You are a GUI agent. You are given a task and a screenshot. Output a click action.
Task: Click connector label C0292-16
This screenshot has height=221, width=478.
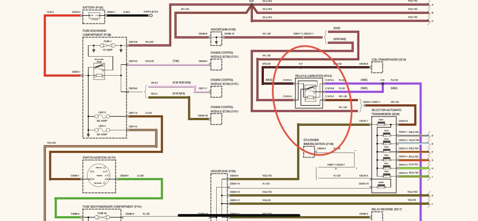tap(235, 184)
